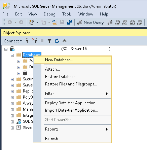The height and width of the screenshot is (150, 147).
Task: Select the Databases tree item
Action: point(32,55)
